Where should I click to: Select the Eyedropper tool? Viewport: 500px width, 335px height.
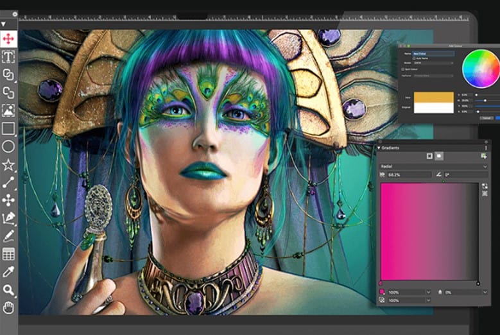pyautogui.click(x=8, y=272)
